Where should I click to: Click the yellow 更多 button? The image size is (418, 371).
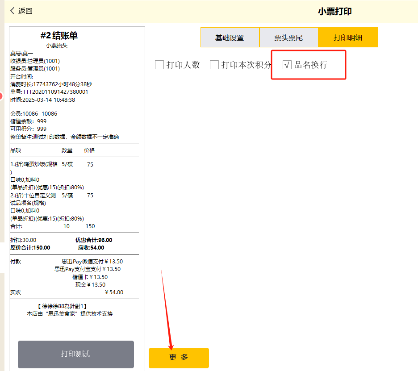click(179, 357)
